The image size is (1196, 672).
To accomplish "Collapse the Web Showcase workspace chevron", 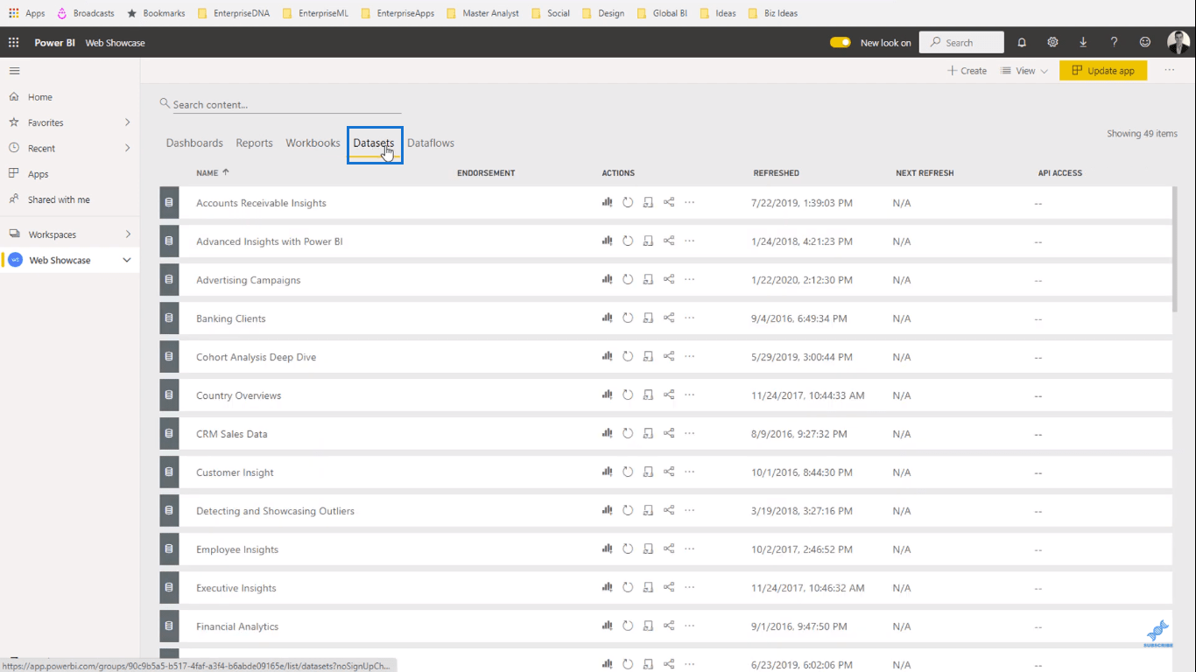I will (127, 260).
